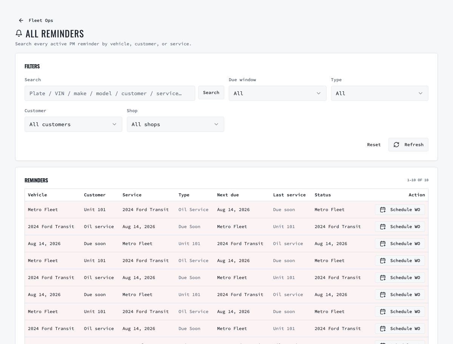This screenshot has width=453, height=344.
Task: Click Unit 101 in the first reminder row
Action: [x=95, y=210]
